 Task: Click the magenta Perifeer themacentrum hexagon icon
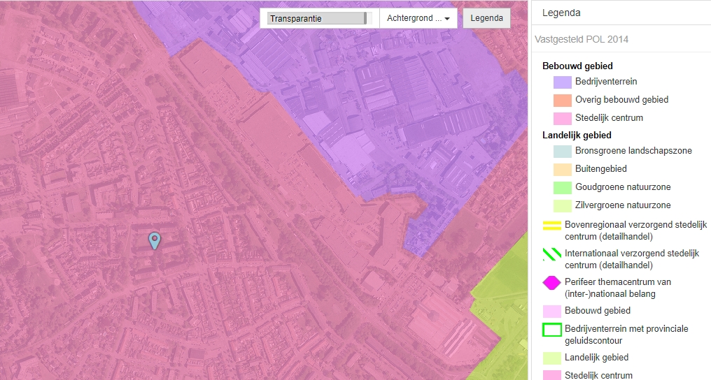coord(552,282)
